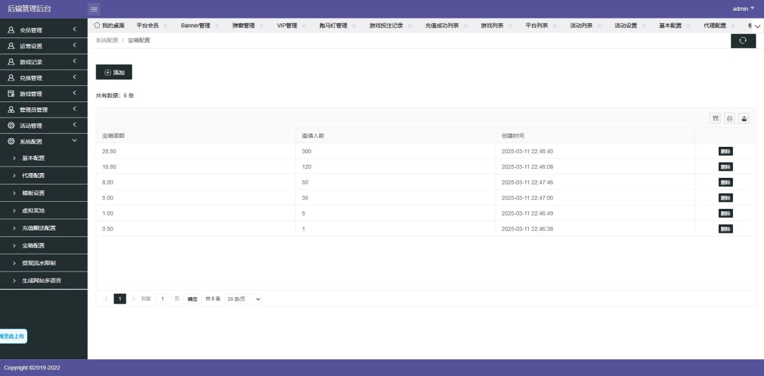Close the VIP管理 tab with its X
The width and height of the screenshot is (764, 376).
click(x=304, y=25)
